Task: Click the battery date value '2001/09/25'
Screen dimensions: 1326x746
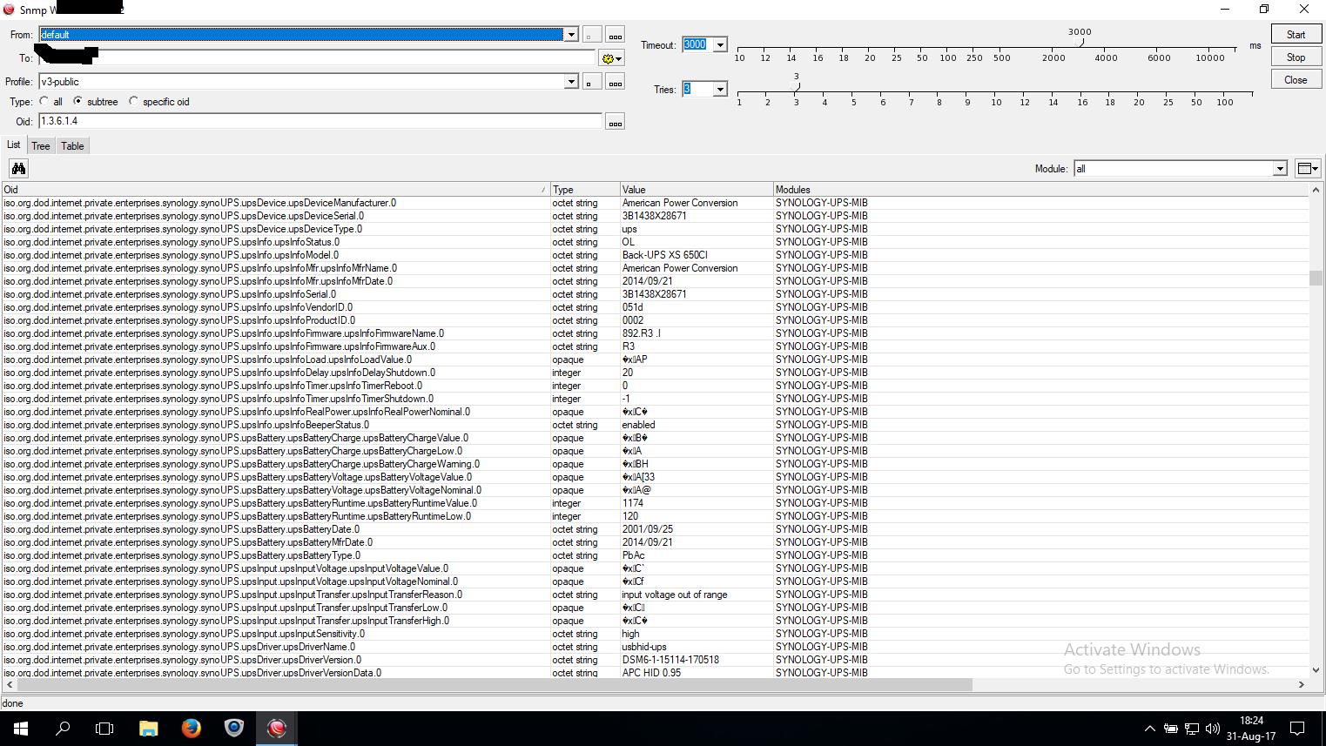Action: [x=647, y=529]
